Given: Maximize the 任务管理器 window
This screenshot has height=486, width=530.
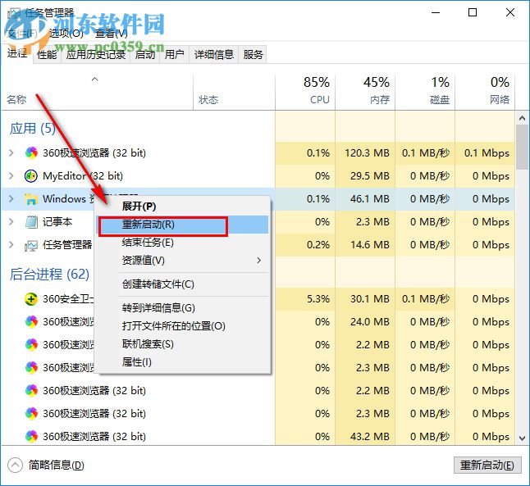Looking at the screenshot, I should pos(473,13).
